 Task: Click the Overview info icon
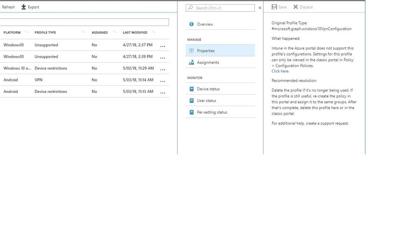(x=191, y=24)
